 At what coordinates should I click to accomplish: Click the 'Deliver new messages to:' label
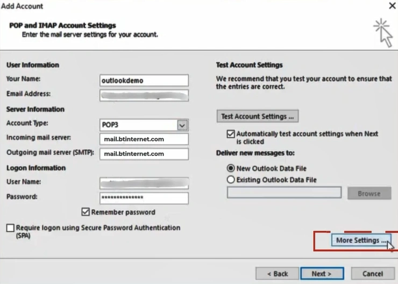[x=255, y=153]
